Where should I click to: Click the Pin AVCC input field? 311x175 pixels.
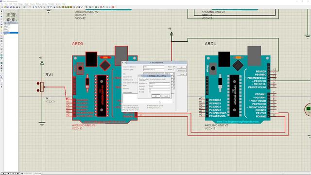pyautogui.click(x=159, y=84)
